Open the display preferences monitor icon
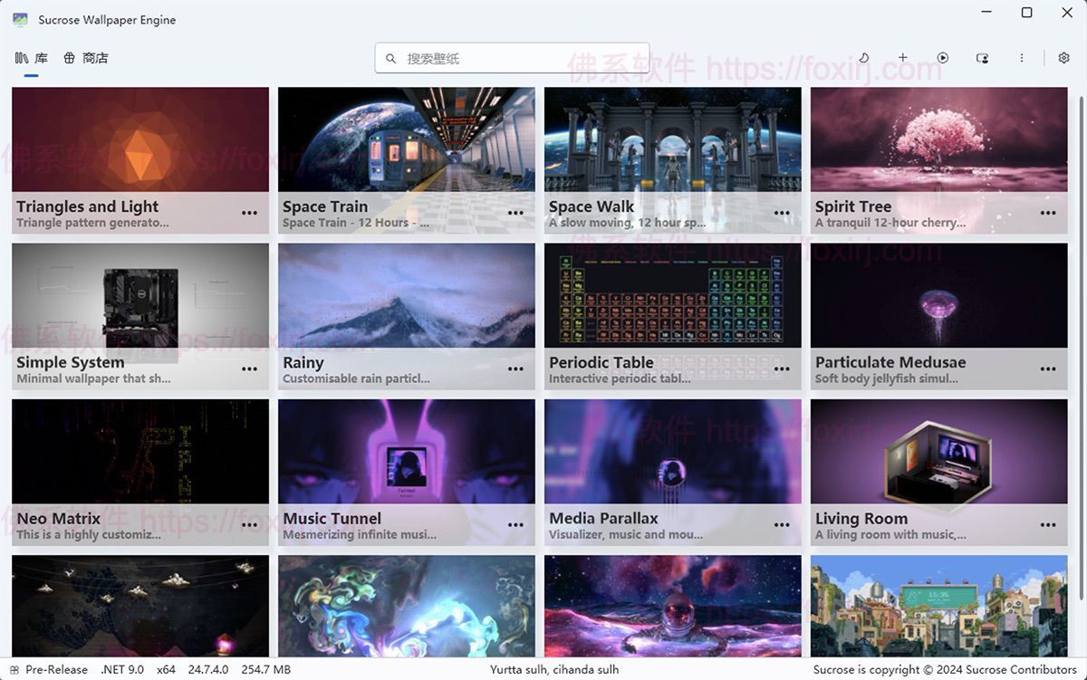 coord(982,58)
